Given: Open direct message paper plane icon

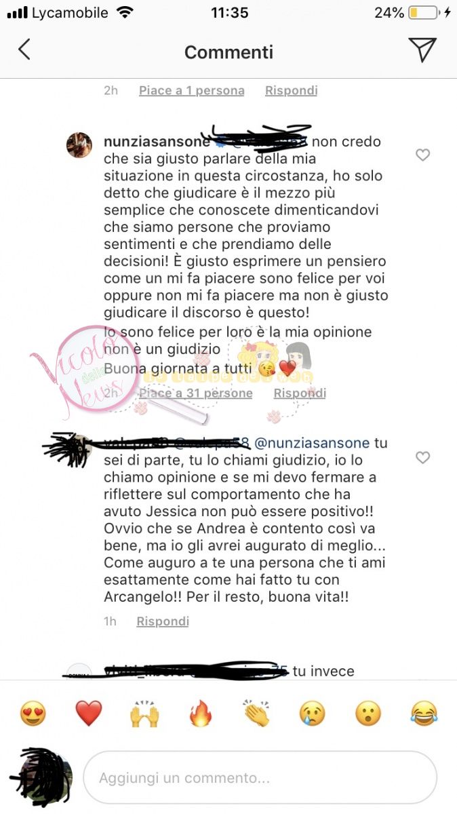Looking at the screenshot, I should (422, 50).
